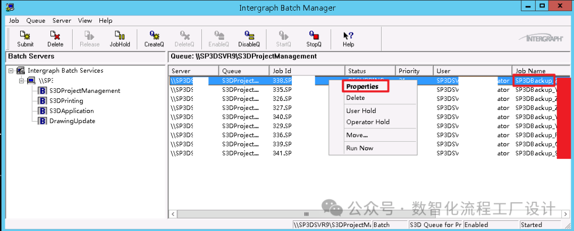Select Intergraph Batch Services tree label
574x231 pixels.
[x=65, y=71]
